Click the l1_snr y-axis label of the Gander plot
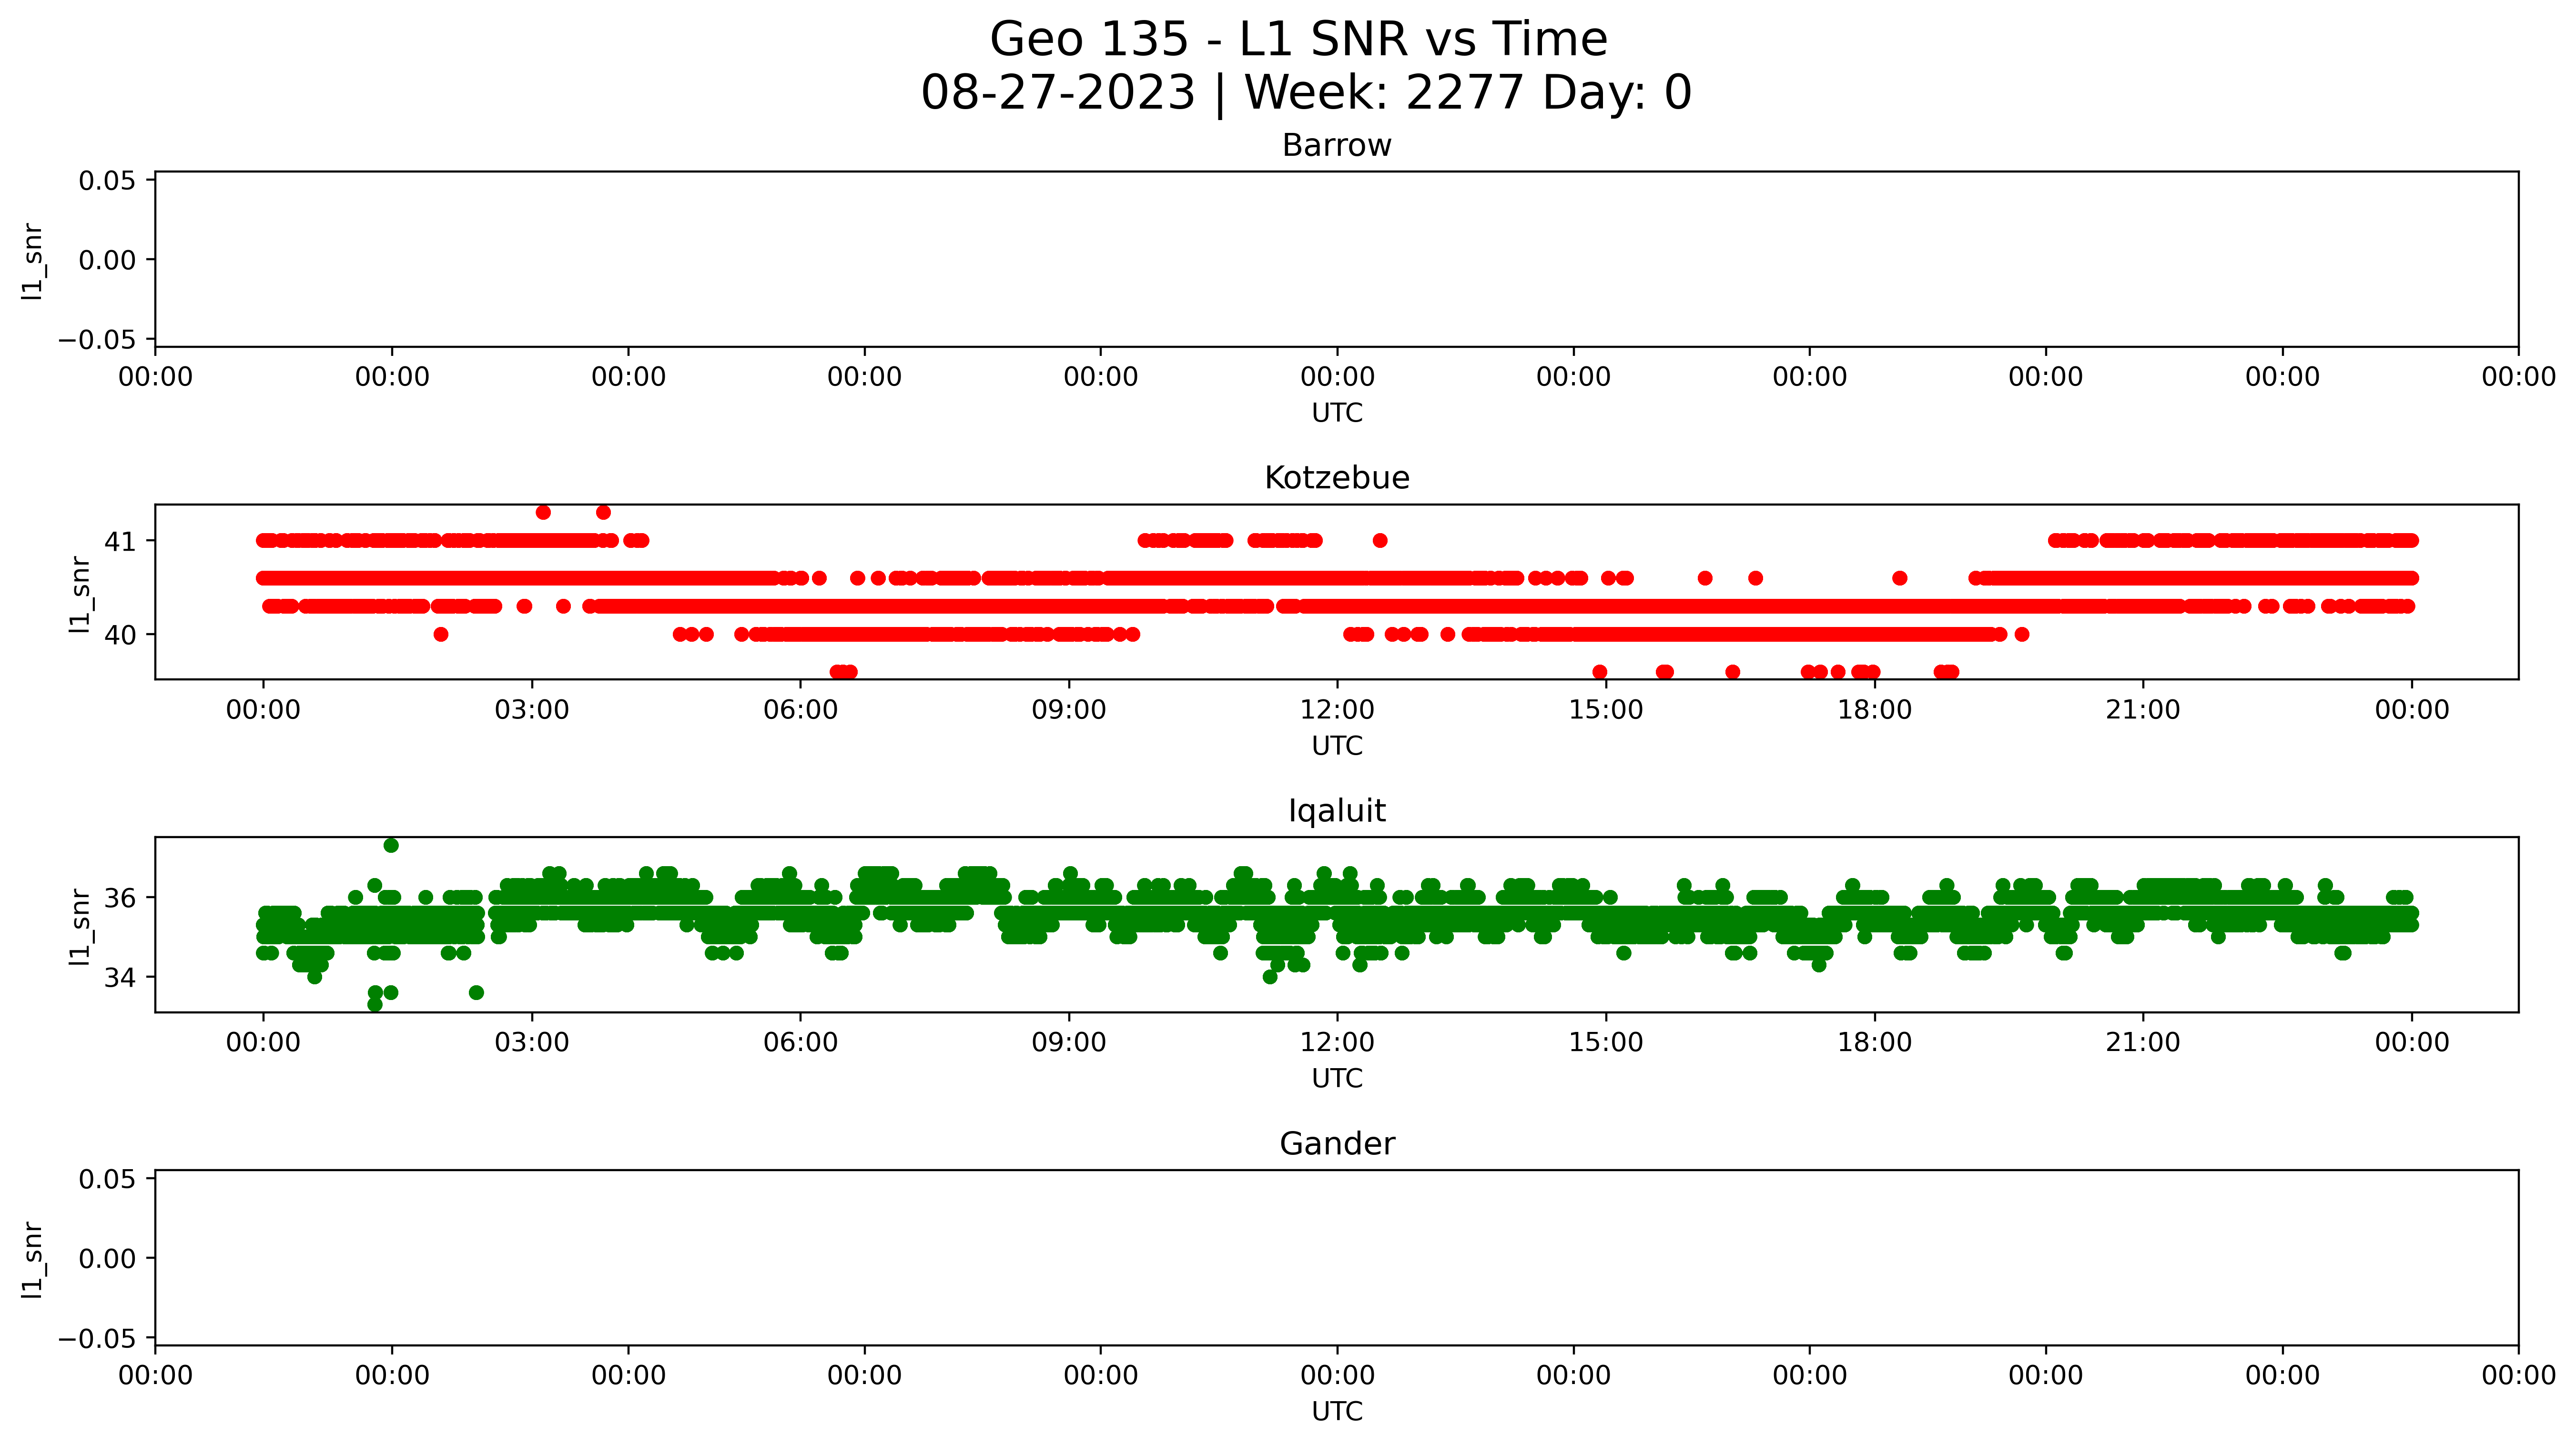The width and height of the screenshot is (2576, 1445). [33, 1260]
